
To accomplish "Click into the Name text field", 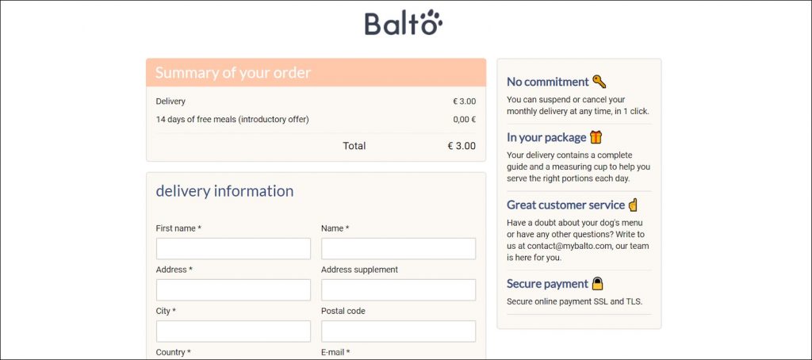I will tap(398, 249).
